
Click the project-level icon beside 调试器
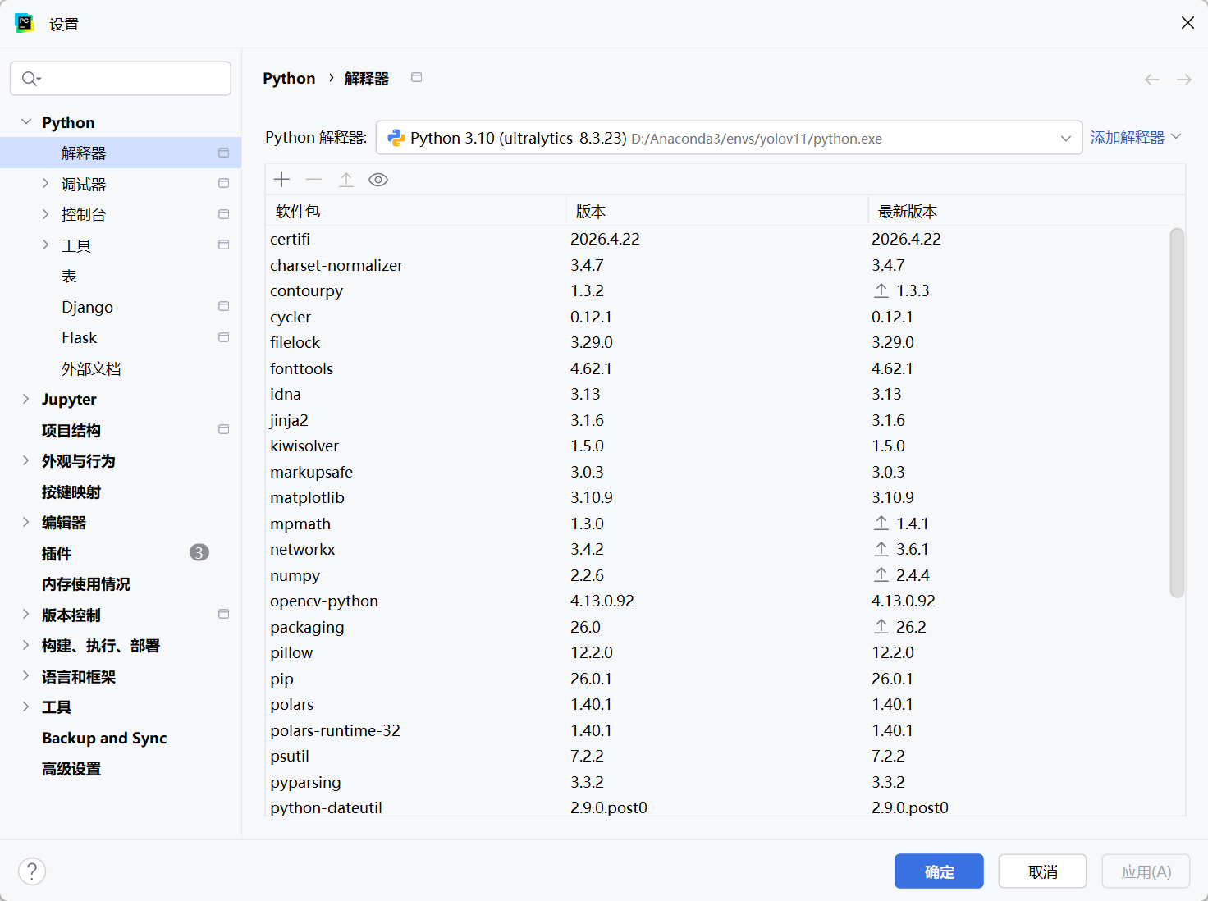tap(223, 184)
